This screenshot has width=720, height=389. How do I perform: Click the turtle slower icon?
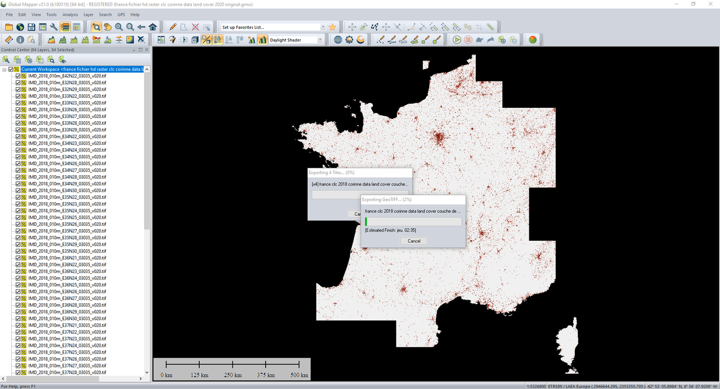479,40
